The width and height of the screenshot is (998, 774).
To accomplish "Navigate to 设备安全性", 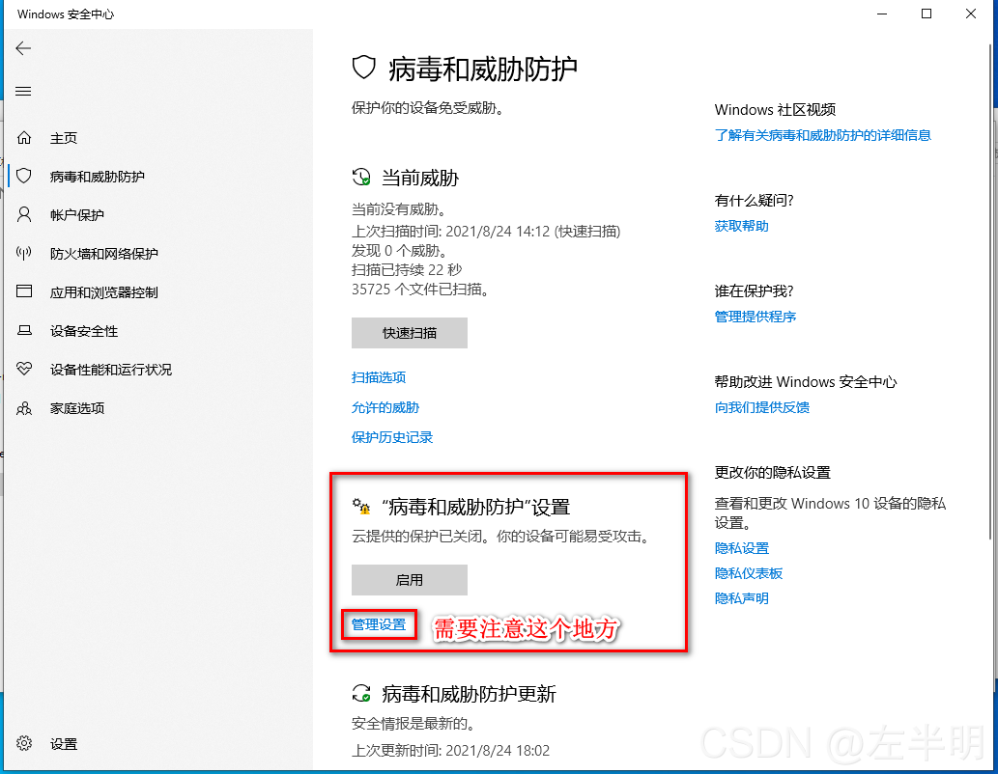I will tap(84, 331).
